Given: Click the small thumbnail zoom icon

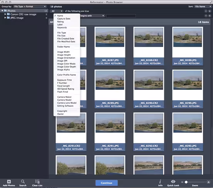Looking at the screenshot, I should pyautogui.click(x=182, y=182).
